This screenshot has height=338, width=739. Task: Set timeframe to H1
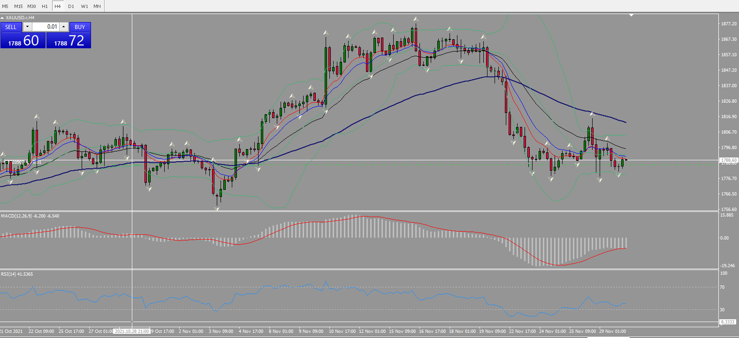click(x=45, y=6)
